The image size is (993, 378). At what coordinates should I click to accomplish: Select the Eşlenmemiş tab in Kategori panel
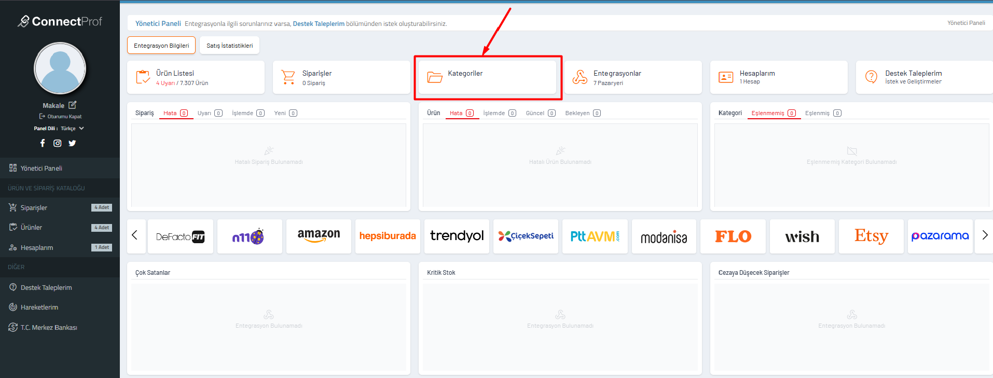(x=774, y=113)
